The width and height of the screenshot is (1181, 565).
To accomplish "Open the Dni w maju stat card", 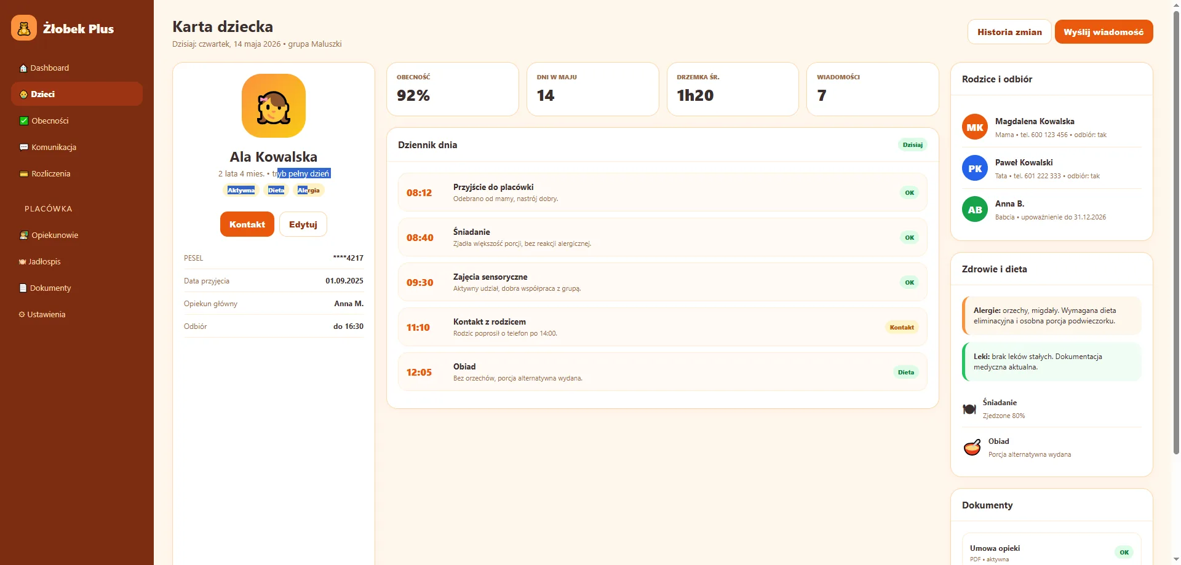I will [593, 89].
